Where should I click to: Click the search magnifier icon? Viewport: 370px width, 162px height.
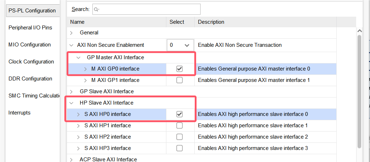(96, 9)
